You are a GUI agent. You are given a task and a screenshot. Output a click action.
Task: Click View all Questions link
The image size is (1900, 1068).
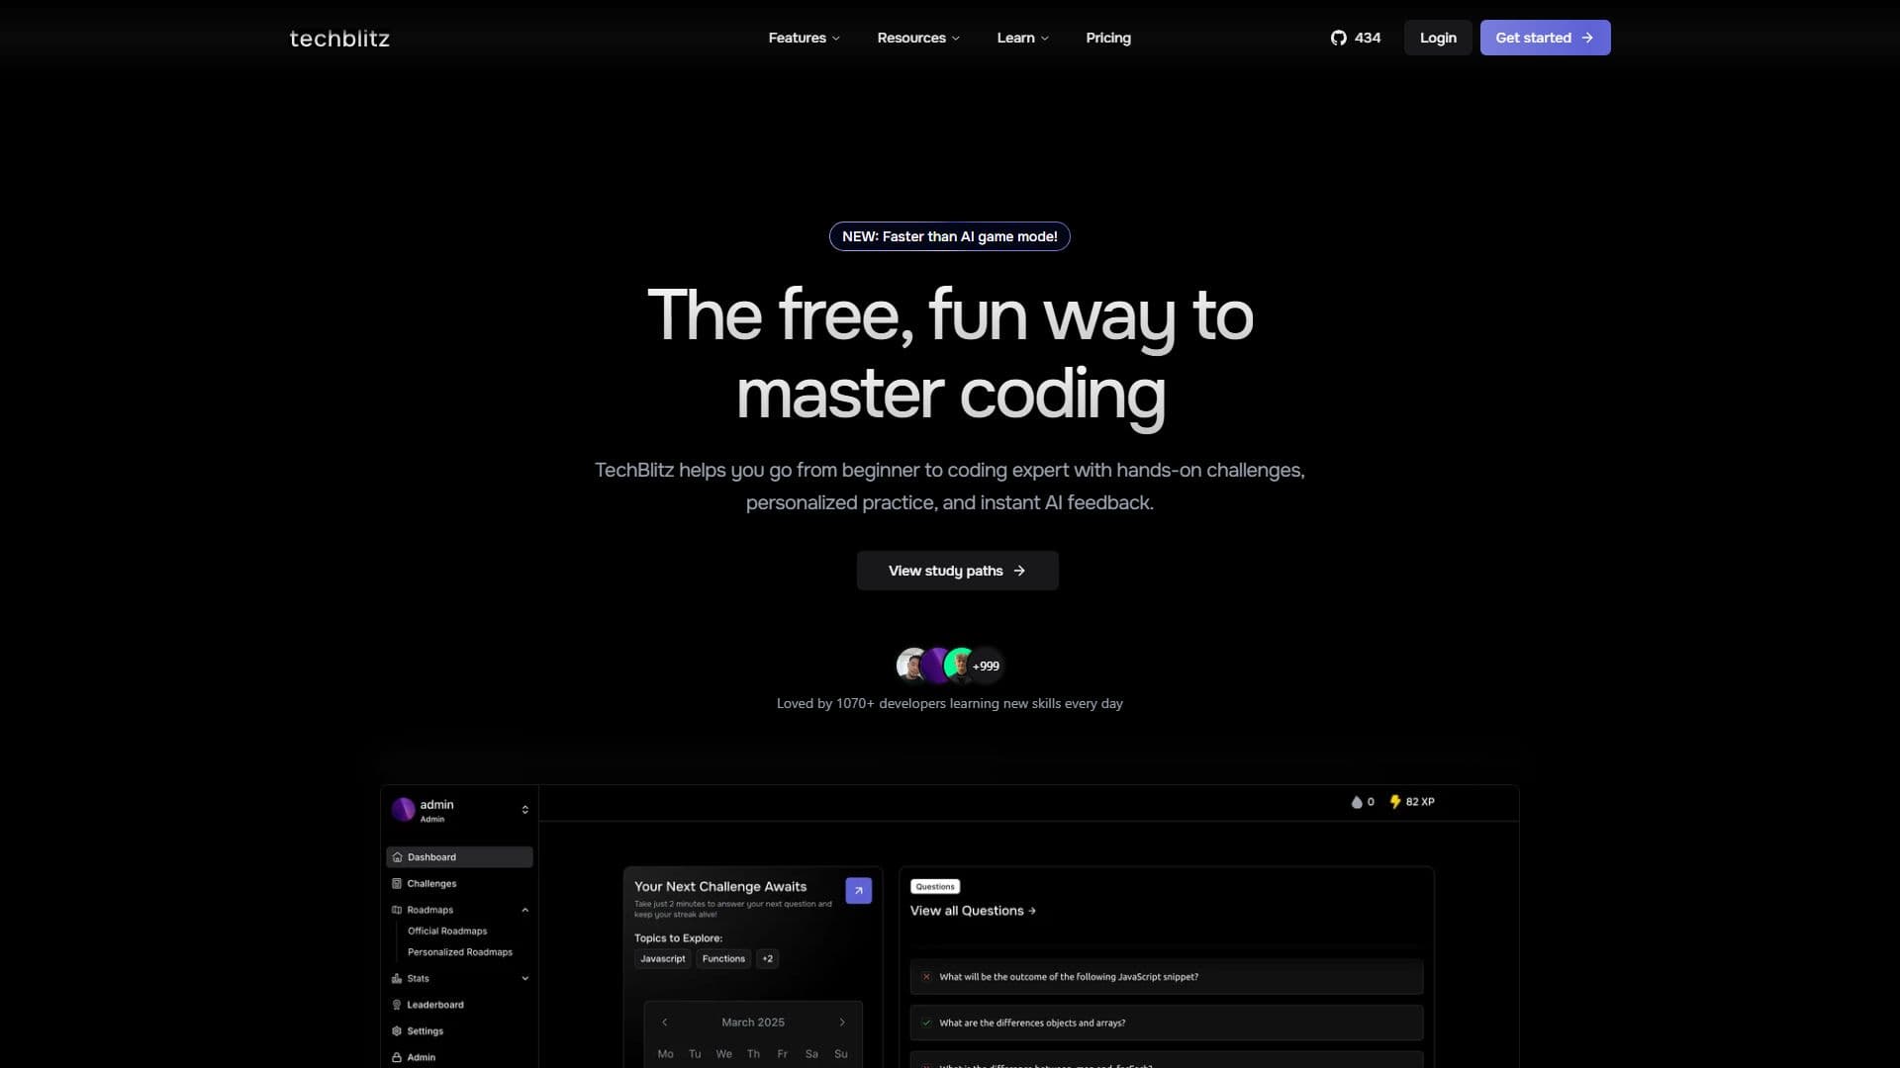973,911
